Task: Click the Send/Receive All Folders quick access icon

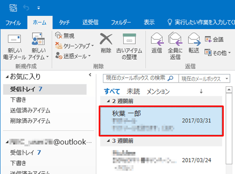Action: 13,8
